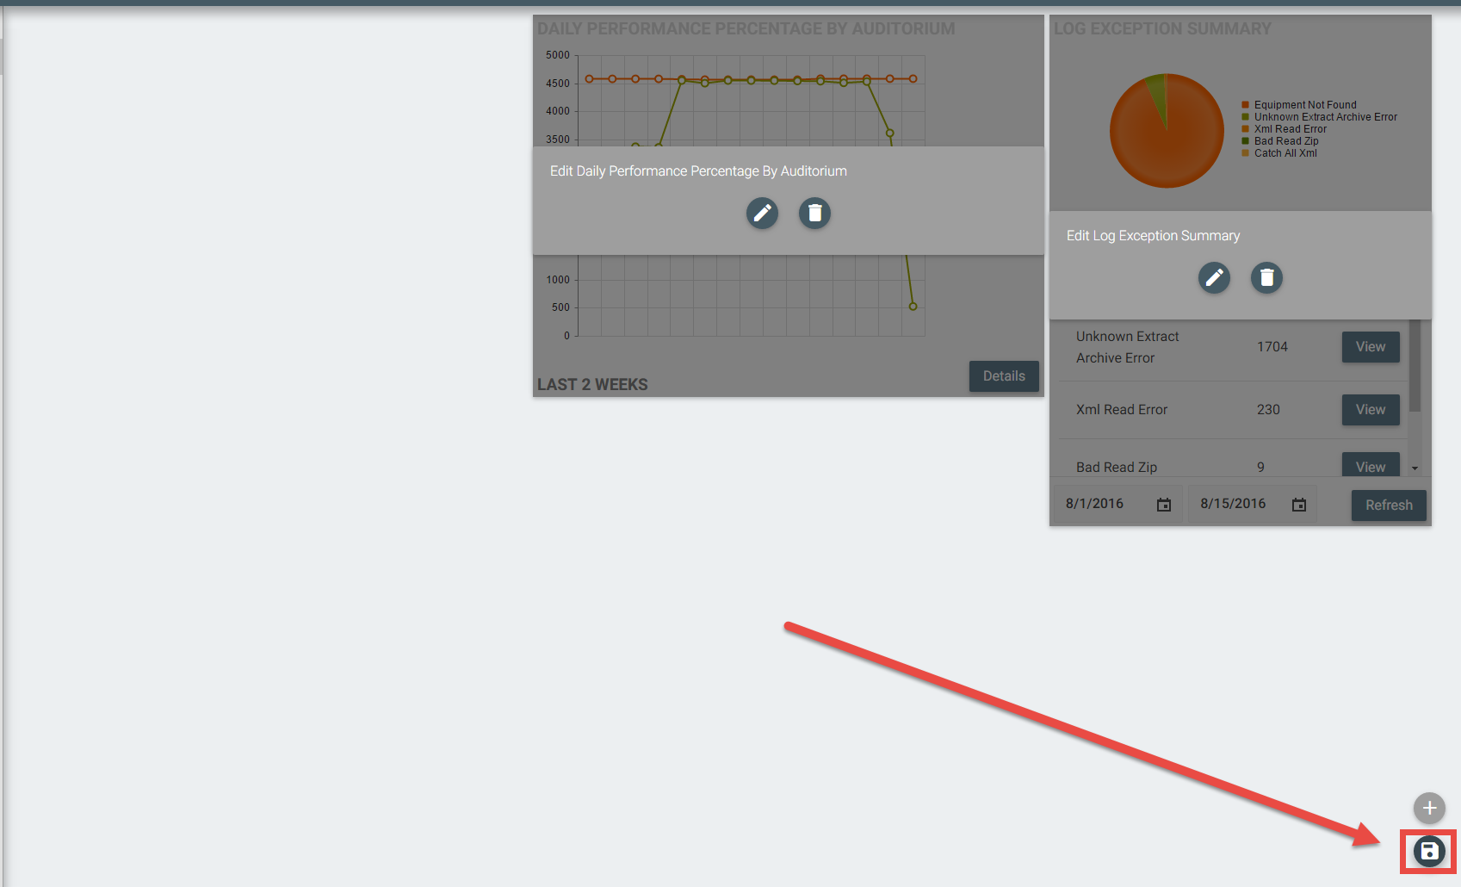Click View for the Bad Read Zip row
1461x887 pixels.
point(1370,466)
